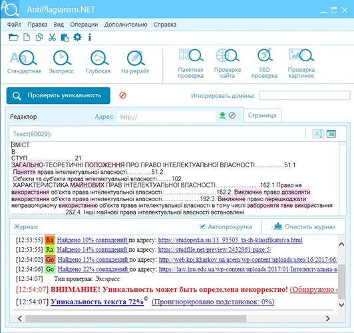Click orange Go badge at kpi.kharkov row
Image resolution: width=354 pixels, height=333 pixels.
[50, 260]
